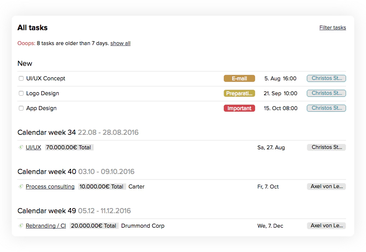Click the Drummond Corp company name
Image resolution: width=366 pixels, height=252 pixels.
(x=143, y=226)
